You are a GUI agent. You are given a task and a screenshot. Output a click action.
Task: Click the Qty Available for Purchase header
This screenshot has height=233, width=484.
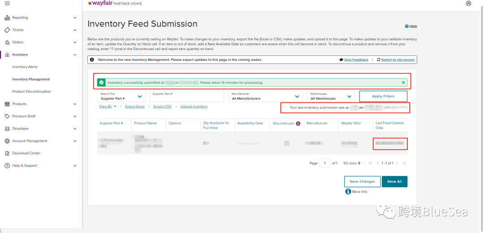point(216,125)
